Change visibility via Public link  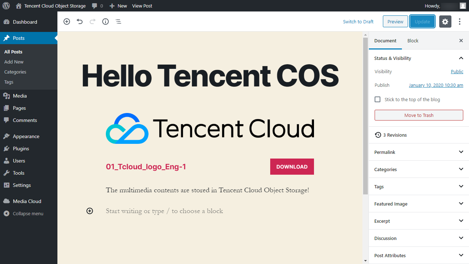457,71
